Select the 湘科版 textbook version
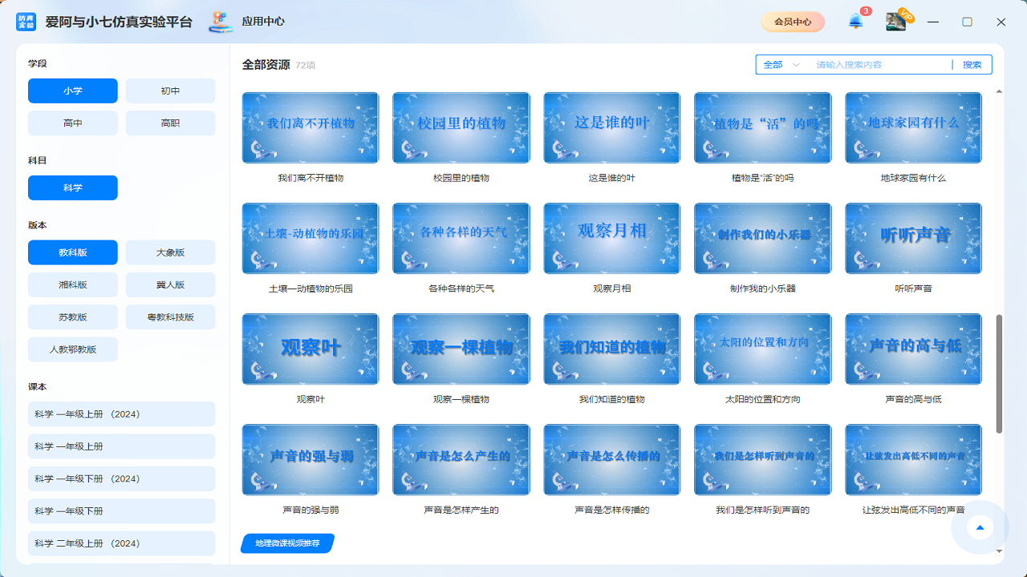The image size is (1027, 577). [x=72, y=284]
